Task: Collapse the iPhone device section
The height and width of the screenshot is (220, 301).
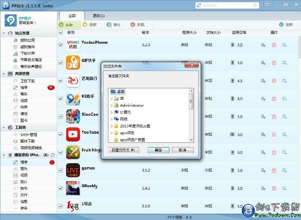Action: pos(4,155)
